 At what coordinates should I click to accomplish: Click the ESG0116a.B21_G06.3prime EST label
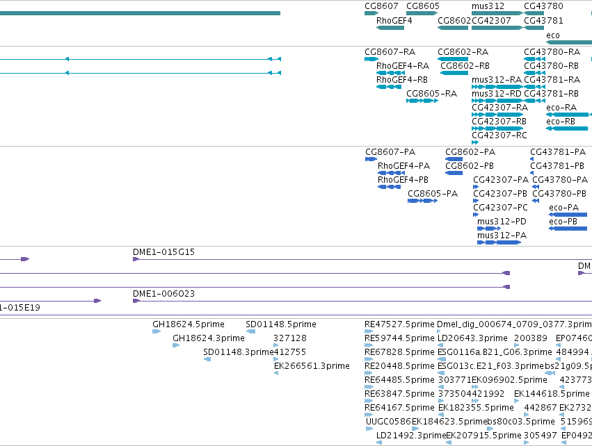pyautogui.click(x=495, y=352)
